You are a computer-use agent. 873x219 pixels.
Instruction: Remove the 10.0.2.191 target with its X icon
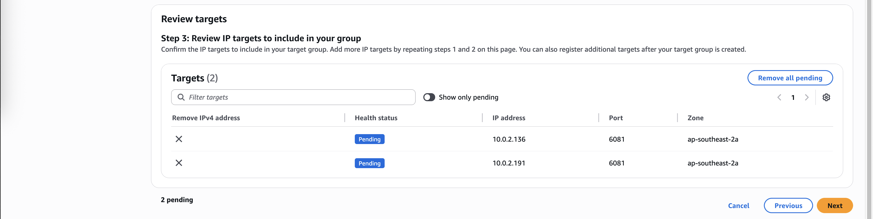(178, 163)
